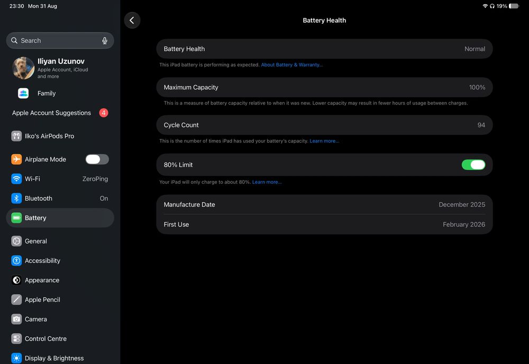Tap the Display & Brightness icon
Image resolution: width=529 pixels, height=364 pixels.
tap(16, 358)
